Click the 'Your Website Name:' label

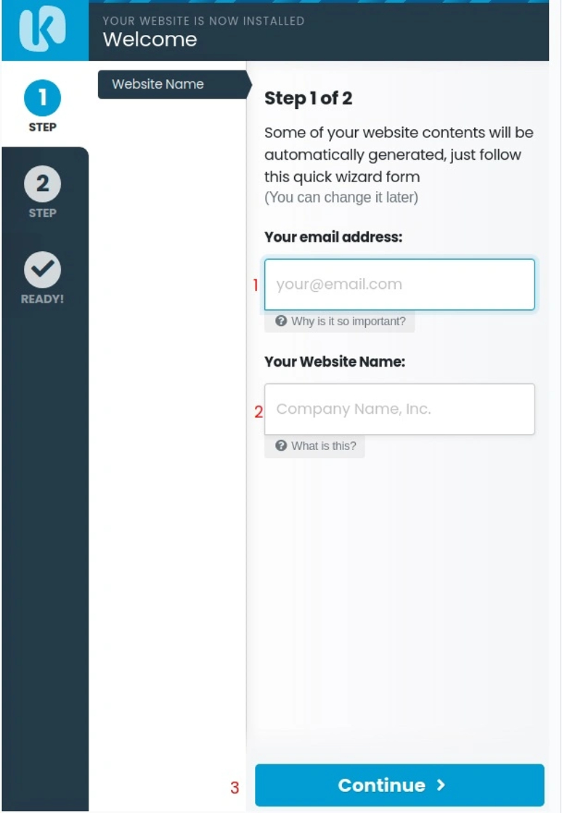point(335,361)
